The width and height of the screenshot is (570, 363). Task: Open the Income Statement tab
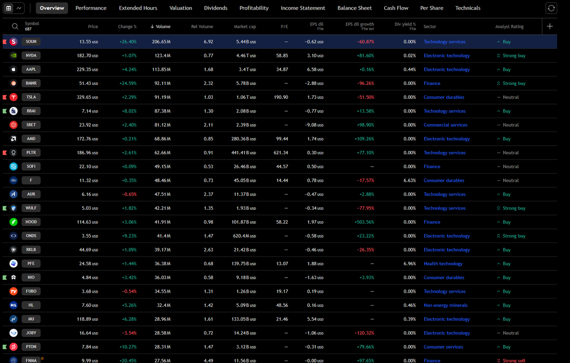click(303, 8)
